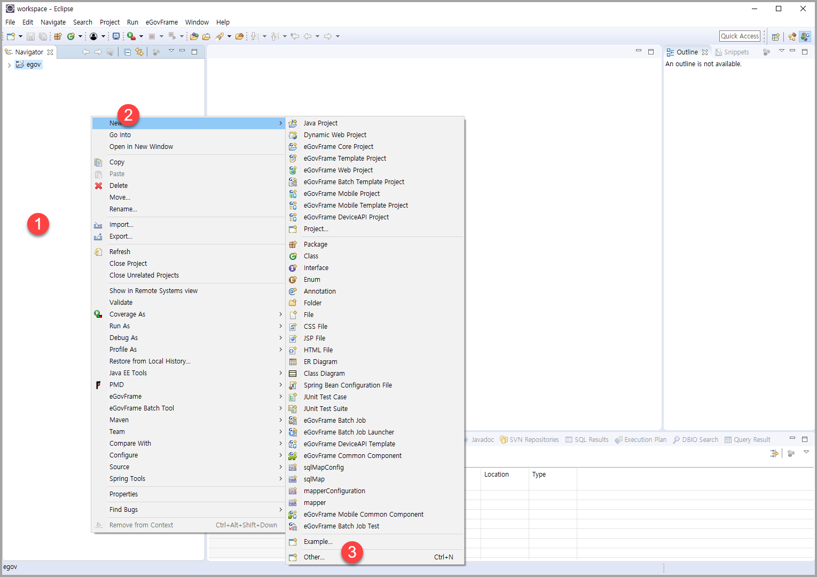Open the Query Result tab

click(x=748, y=440)
